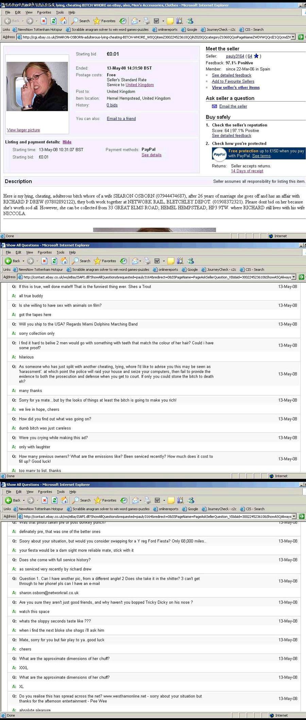
Task: Open the Edit menu in the bottom Questions window
Action: point(19,492)
